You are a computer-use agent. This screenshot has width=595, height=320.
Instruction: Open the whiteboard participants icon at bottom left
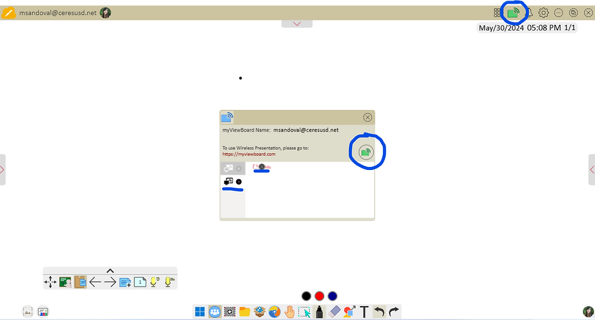(x=43, y=311)
